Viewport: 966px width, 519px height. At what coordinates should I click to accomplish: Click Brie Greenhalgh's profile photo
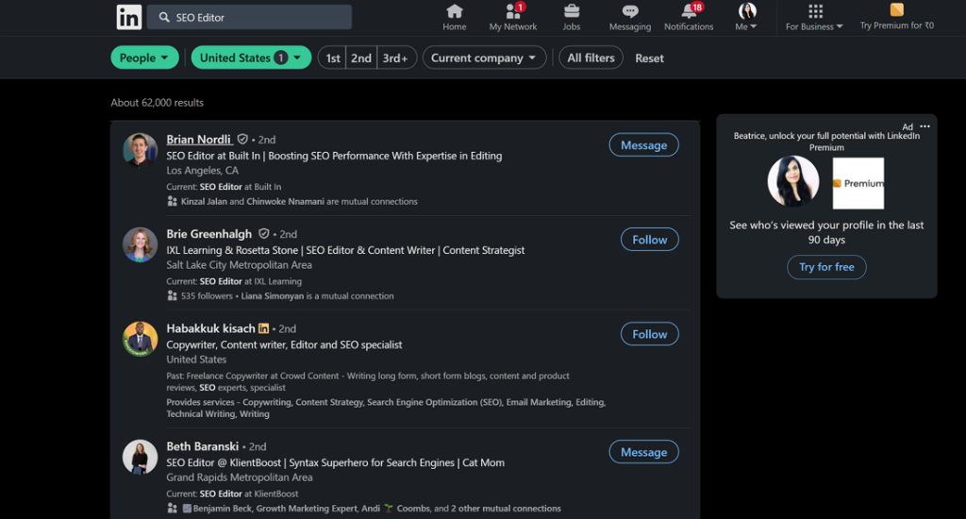pyautogui.click(x=140, y=244)
